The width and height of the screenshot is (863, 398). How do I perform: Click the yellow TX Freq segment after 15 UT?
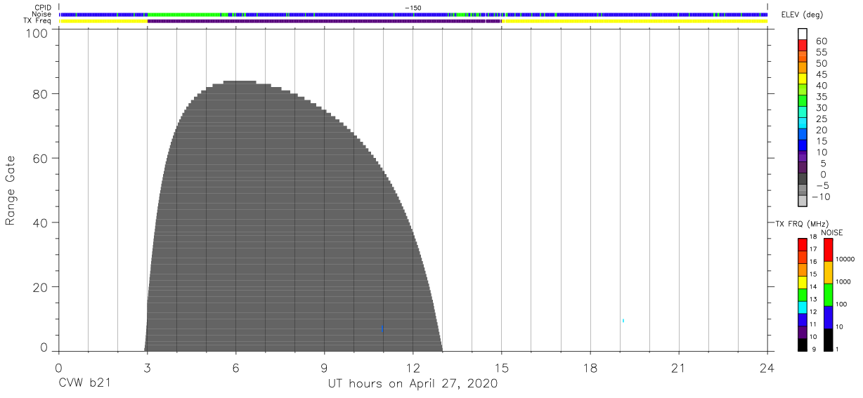click(x=634, y=21)
